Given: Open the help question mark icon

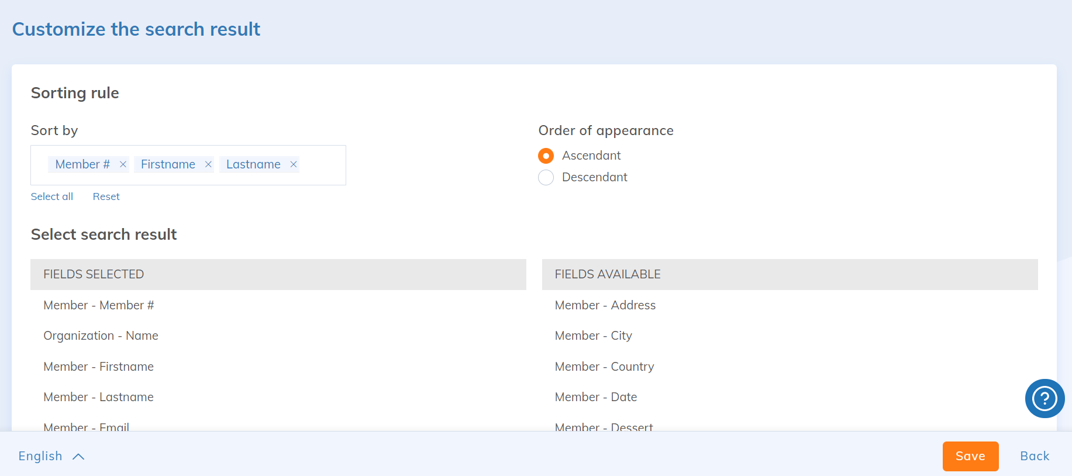Looking at the screenshot, I should pyautogui.click(x=1045, y=399).
